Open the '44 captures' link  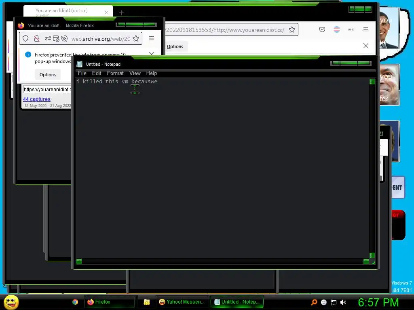pyautogui.click(x=37, y=99)
